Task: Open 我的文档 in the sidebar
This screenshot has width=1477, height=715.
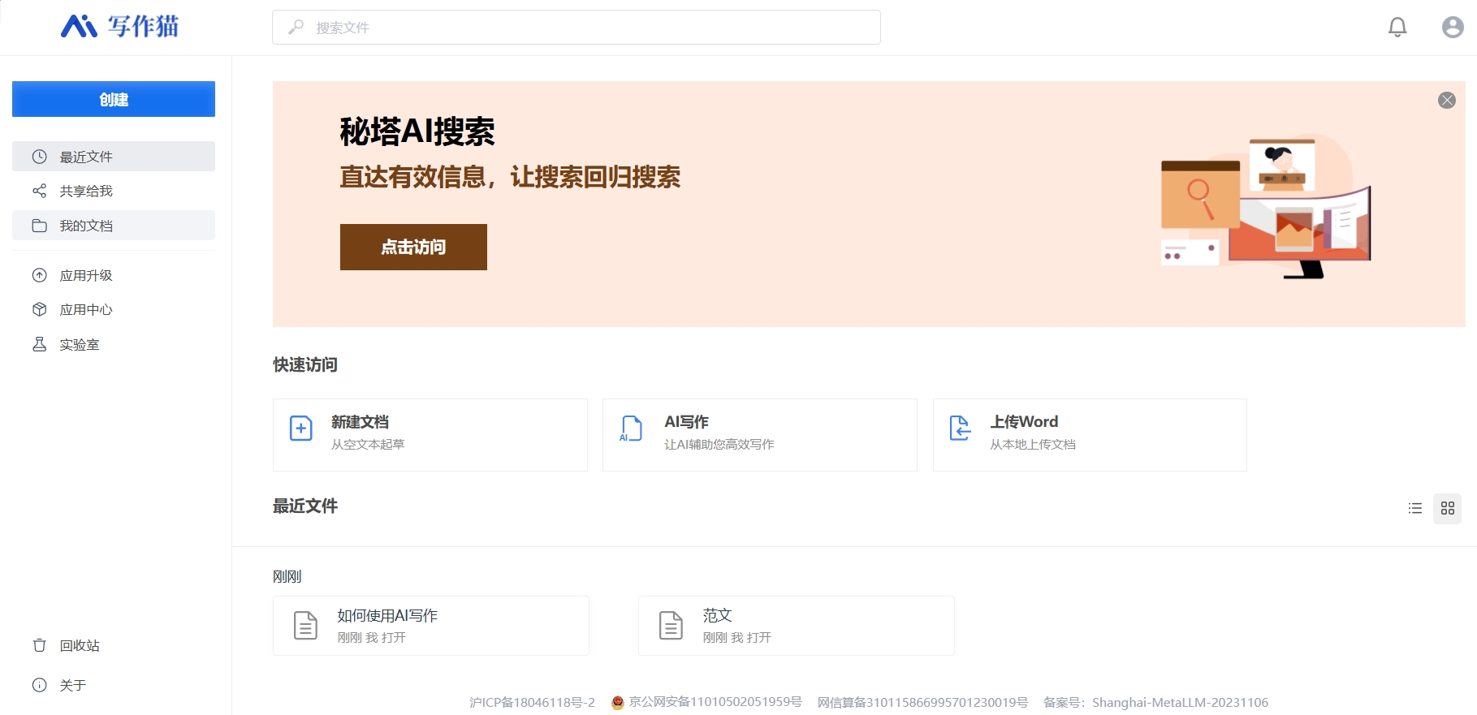Action: 114,226
